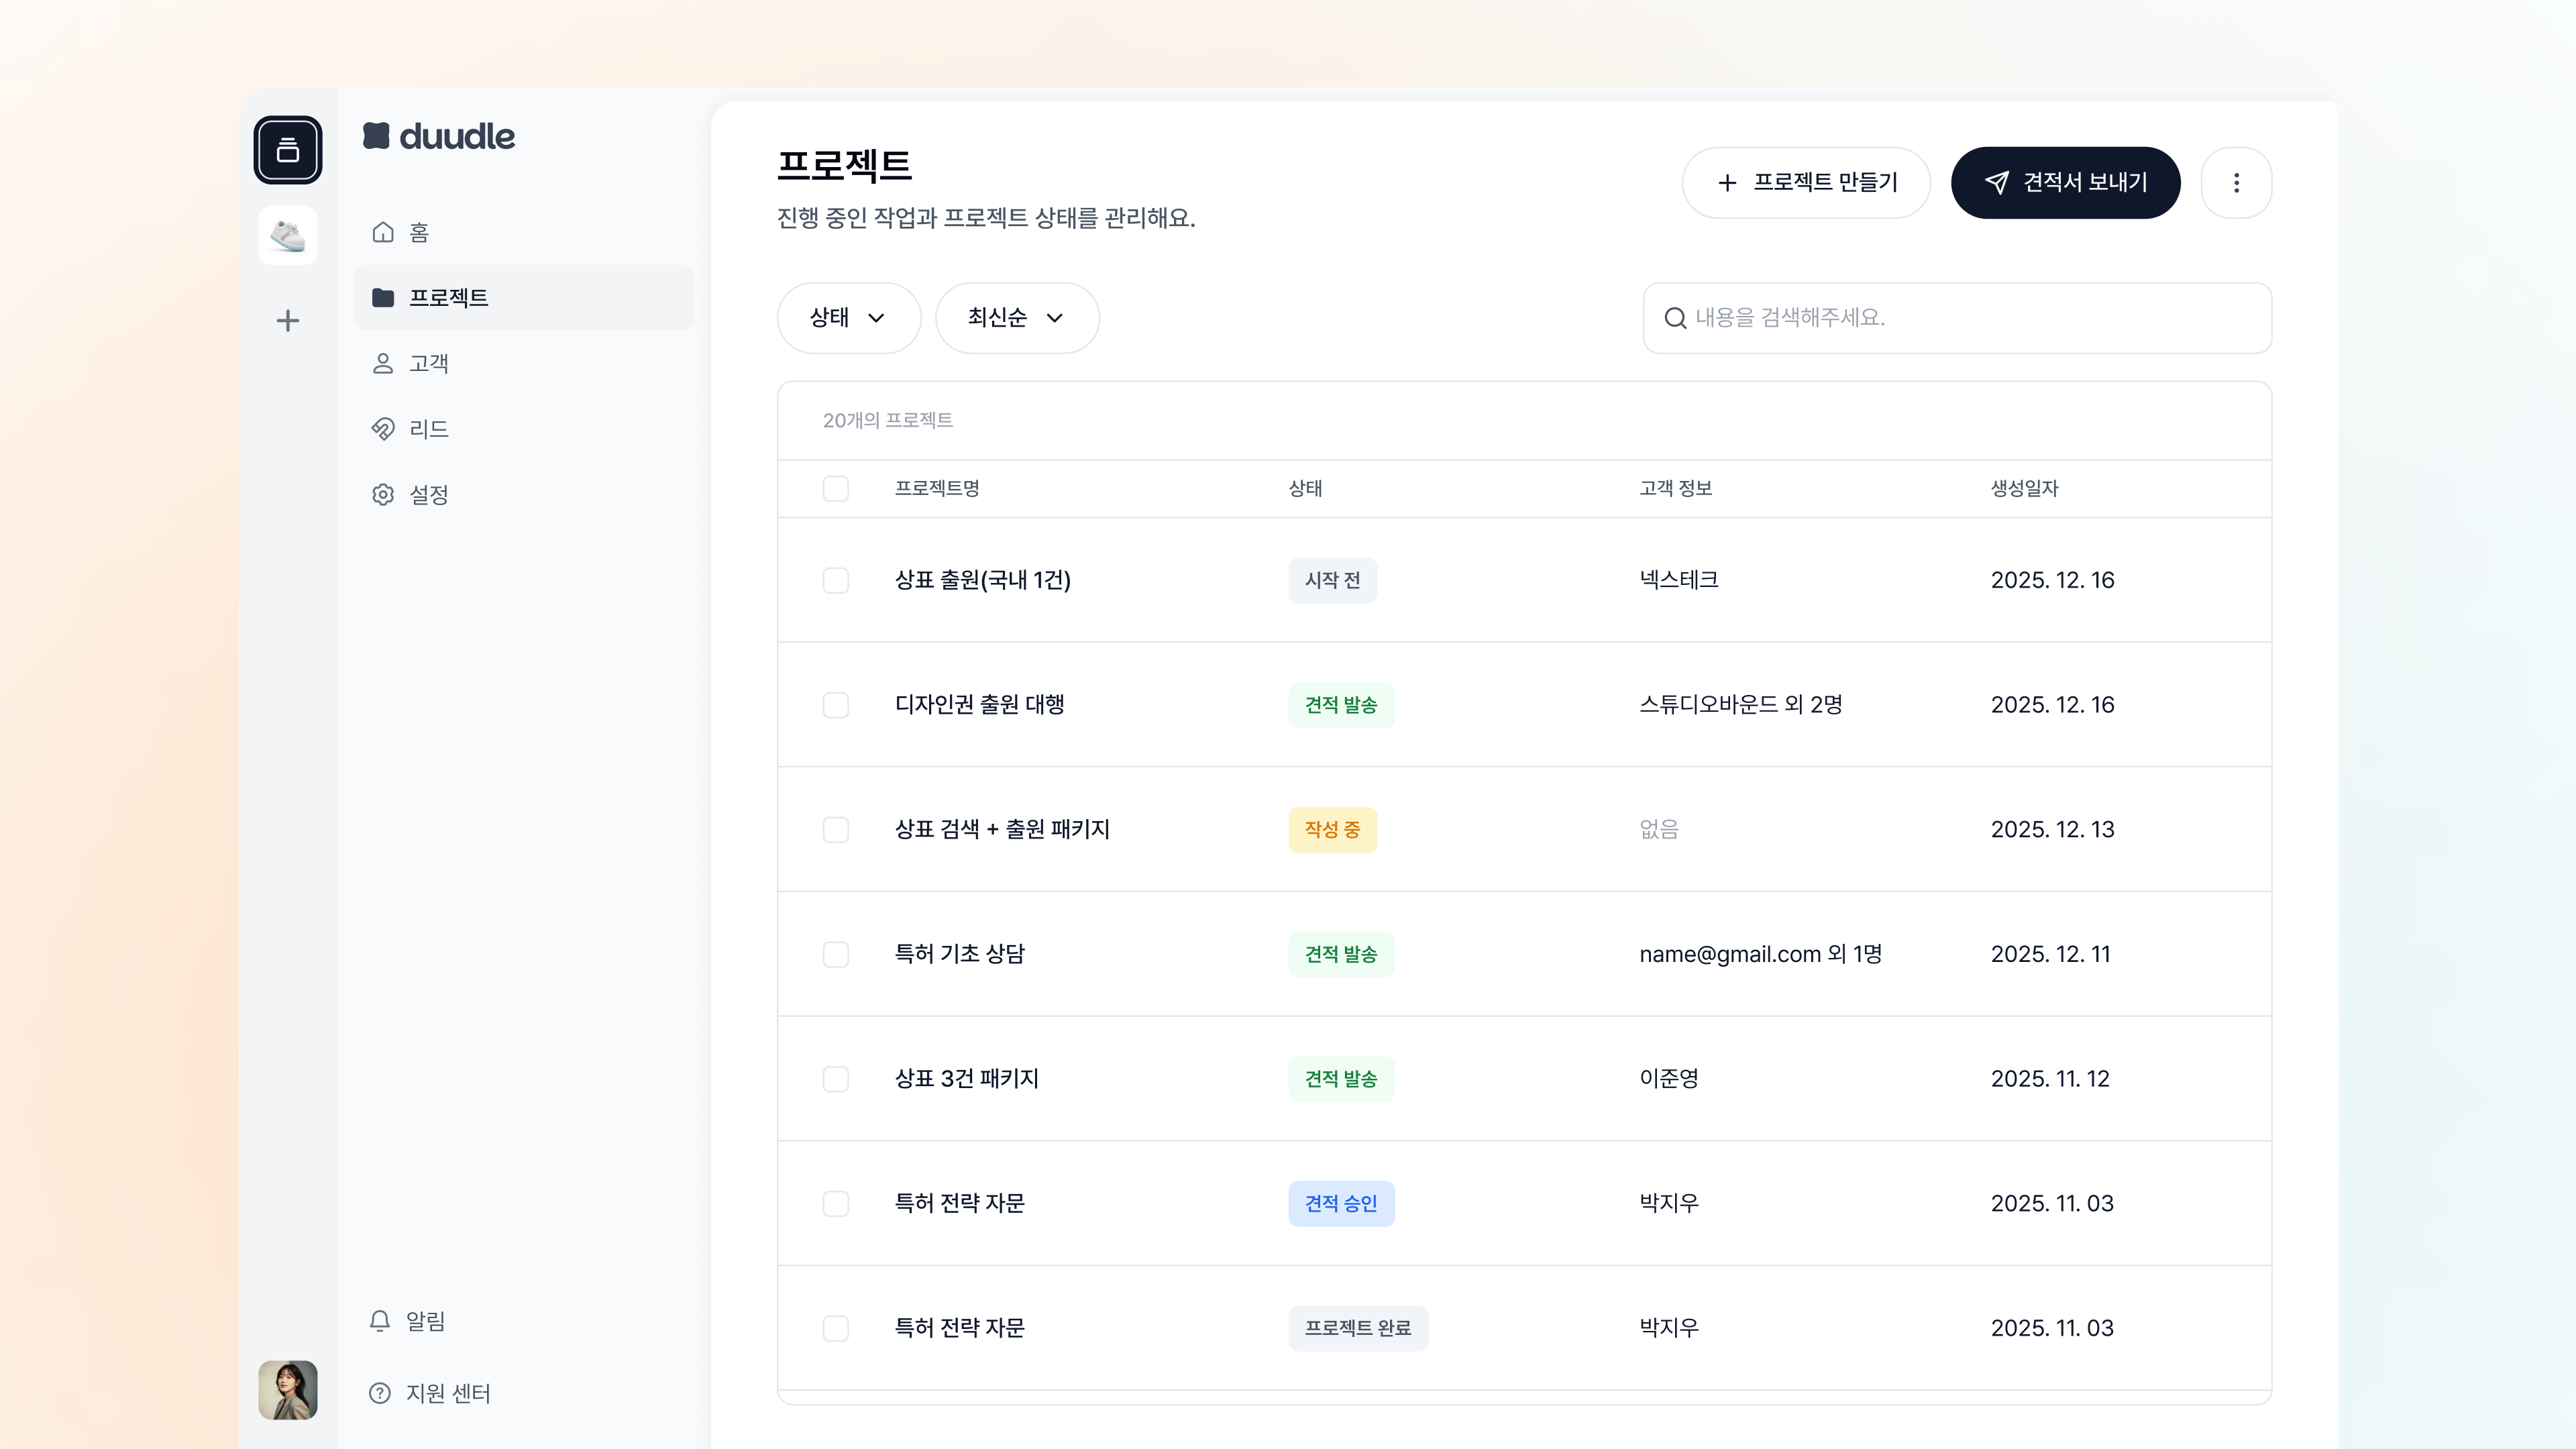Expand the 상태 filter dropdown
This screenshot has width=2576, height=1449.
tap(848, 318)
